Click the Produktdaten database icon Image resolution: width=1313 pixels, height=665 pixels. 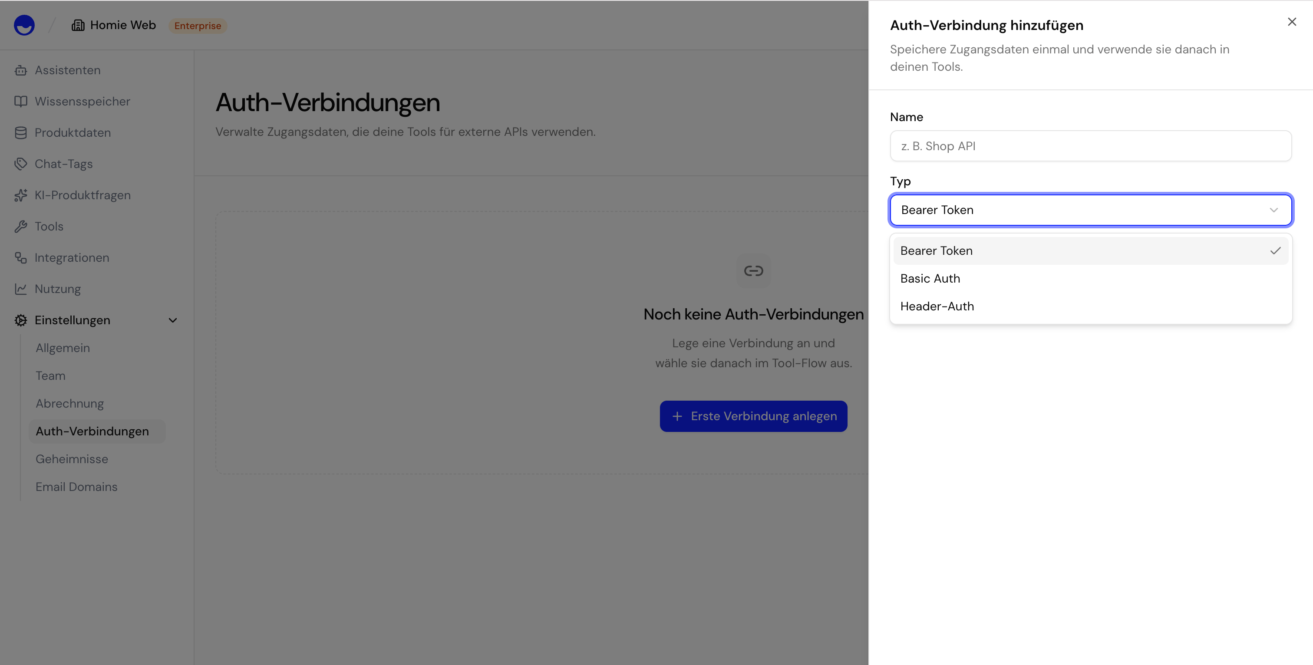pyautogui.click(x=20, y=132)
